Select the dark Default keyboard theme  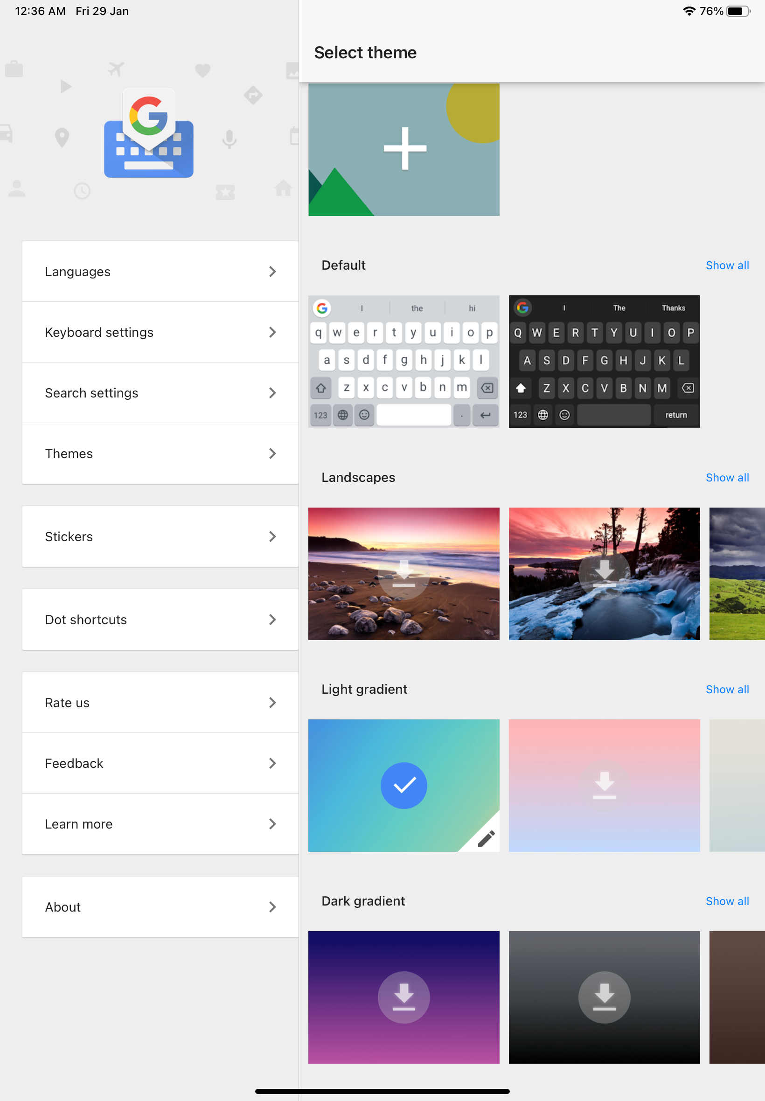point(604,361)
